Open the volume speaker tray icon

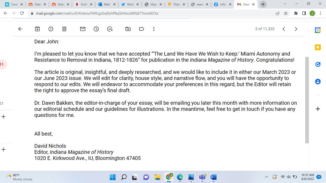coord(289,177)
